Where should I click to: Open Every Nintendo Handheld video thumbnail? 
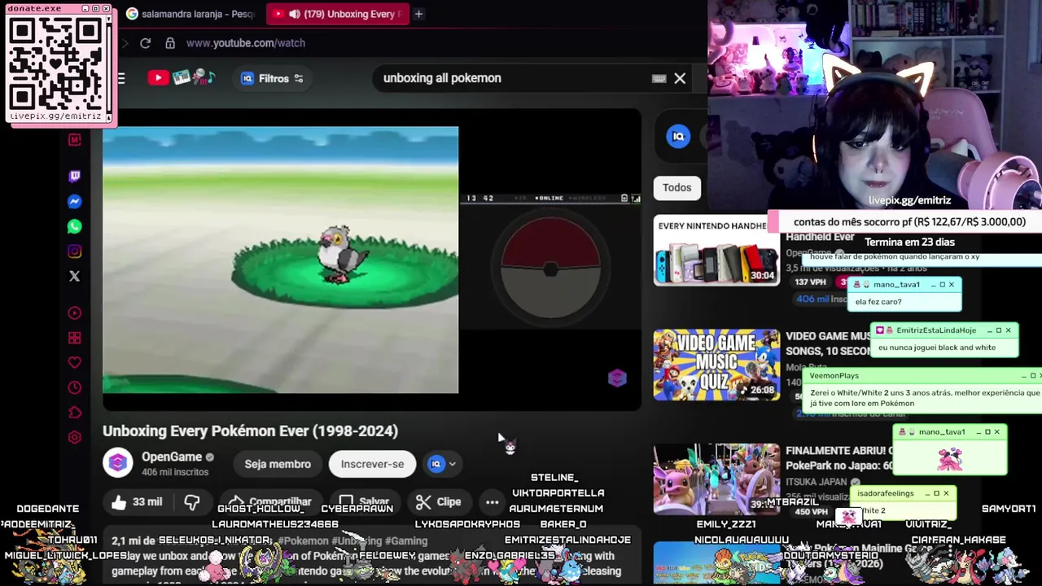pyautogui.click(x=716, y=250)
